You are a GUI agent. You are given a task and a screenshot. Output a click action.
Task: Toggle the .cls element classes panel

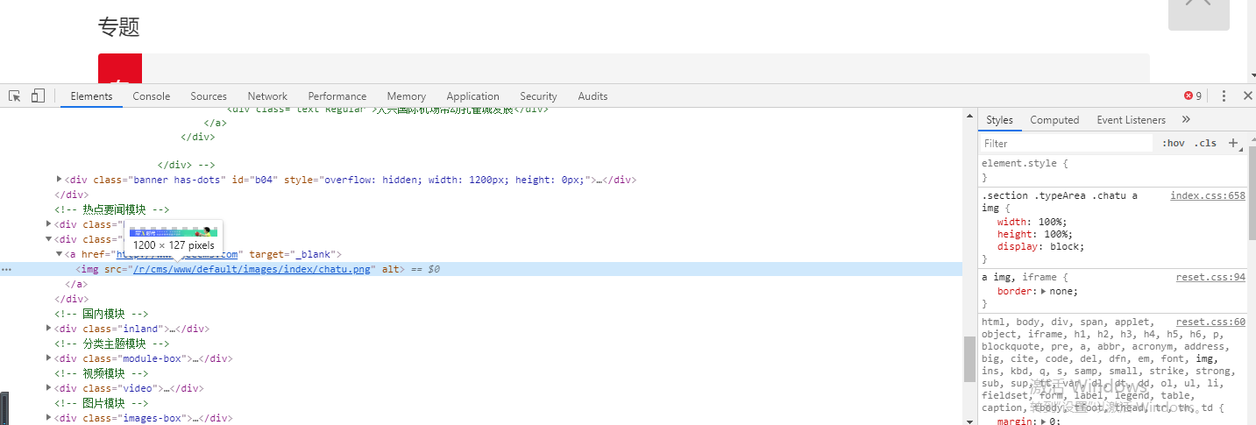pos(1206,144)
